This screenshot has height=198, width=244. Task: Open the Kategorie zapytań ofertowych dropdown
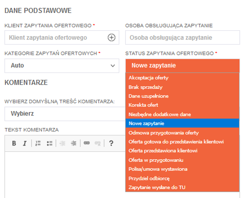click(62, 65)
